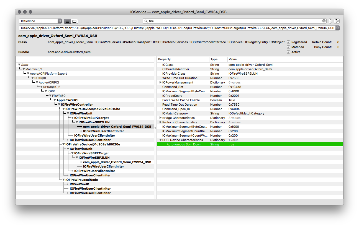Screen dimensions: 359x227
Task: Select the IOProbeScore property row
Action: [250, 96]
